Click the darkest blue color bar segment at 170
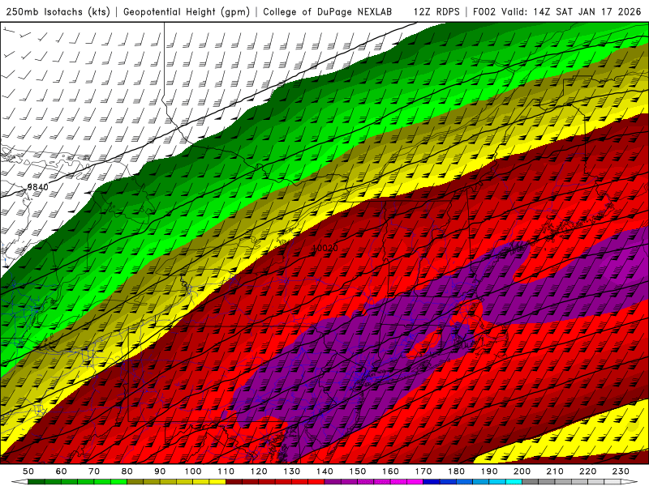 click(432, 482)
